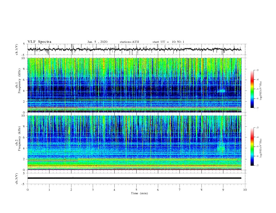Click the "VLF Spectra" plot title

tap(39, 42)
